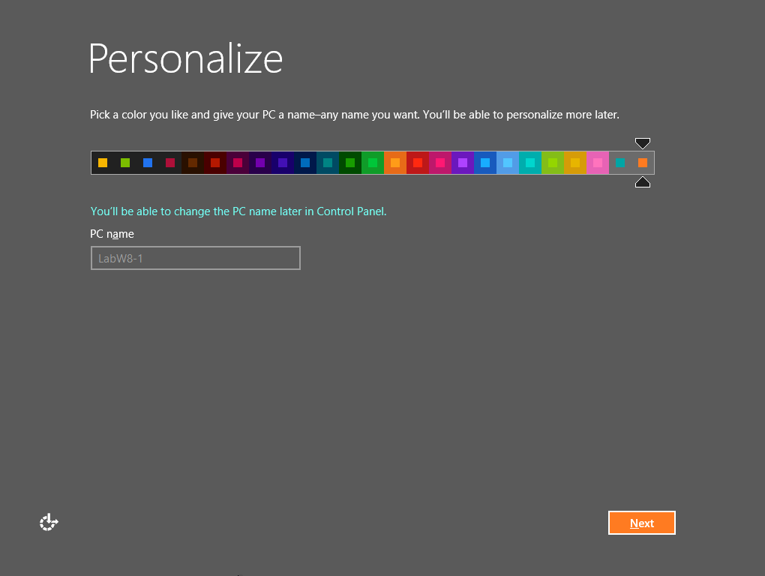765x576 pixels.
Task: Choose the dark maroon swatch with red square
Action: click(x=215, y=163)
